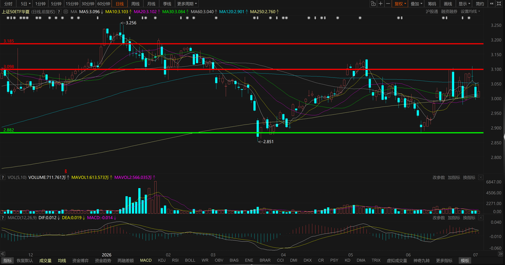Click 换指标 in volume panel
This screenshot has height=265, width=505.
pos(469,178)
